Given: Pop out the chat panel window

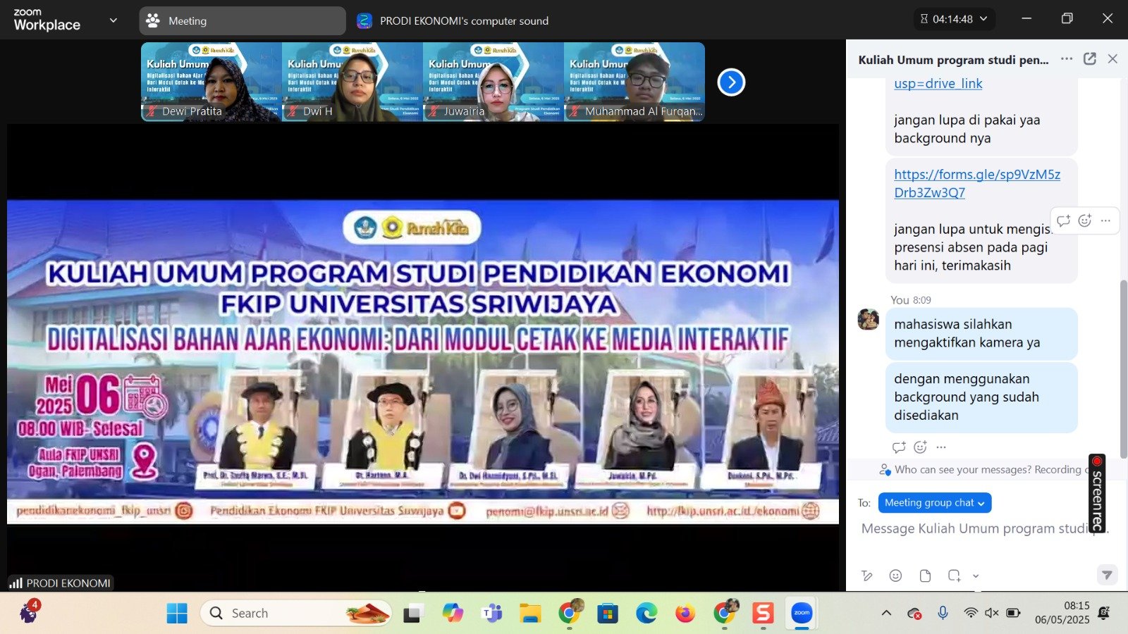Looking at the screenshot, I should tap(1089, 59).
